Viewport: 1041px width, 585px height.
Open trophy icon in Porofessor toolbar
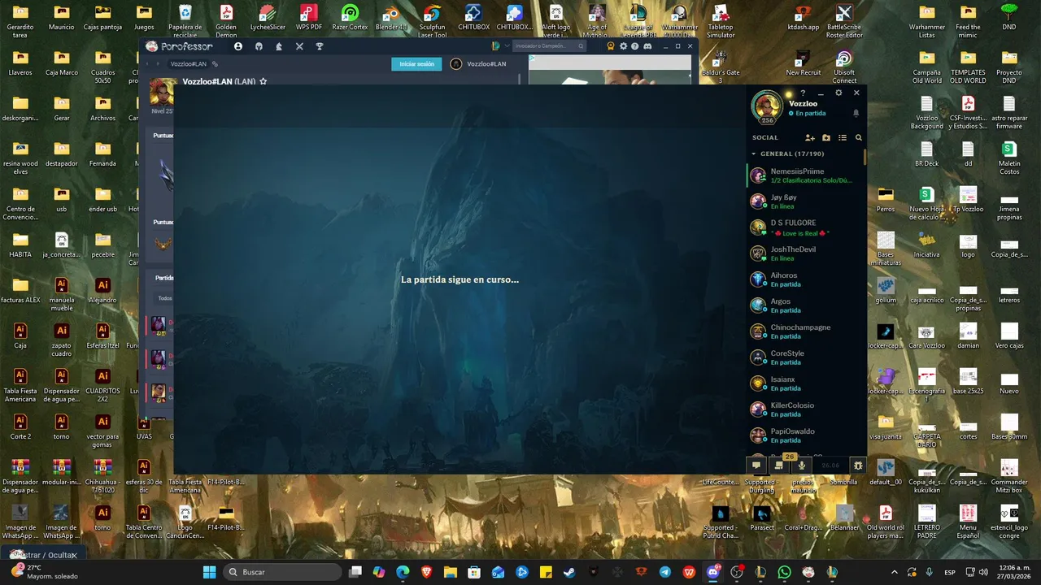[x=320, y=46]
